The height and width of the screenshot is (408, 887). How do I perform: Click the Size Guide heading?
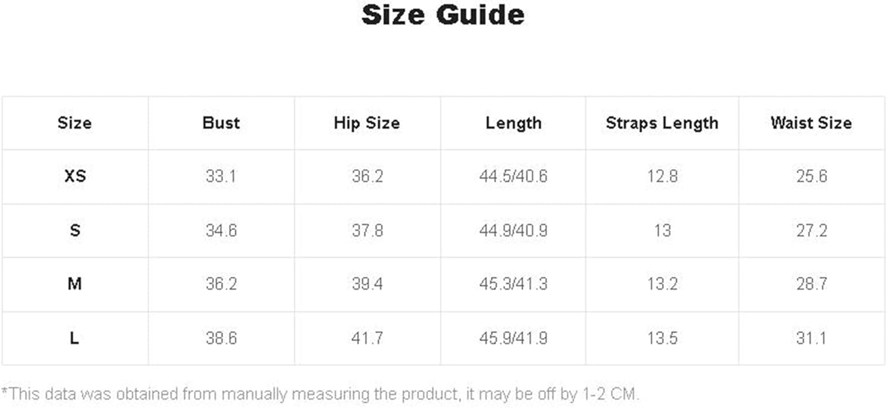point(443,14)
